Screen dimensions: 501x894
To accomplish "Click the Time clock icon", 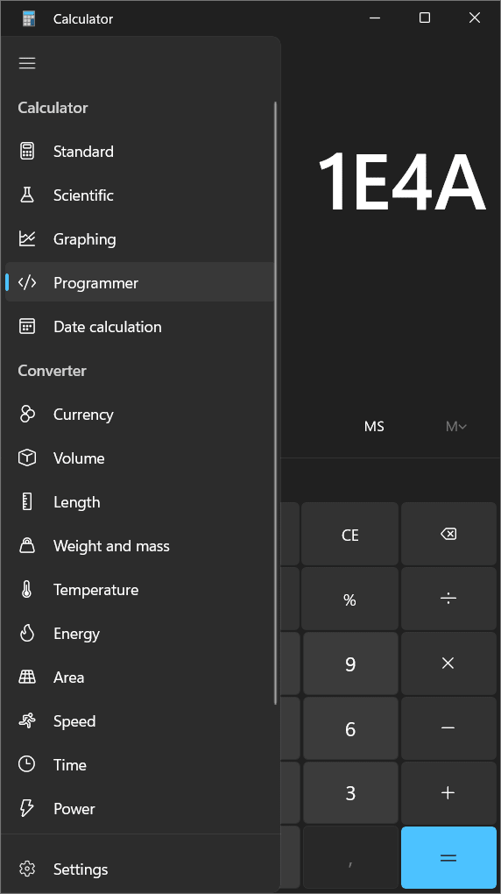I will 27,764.
